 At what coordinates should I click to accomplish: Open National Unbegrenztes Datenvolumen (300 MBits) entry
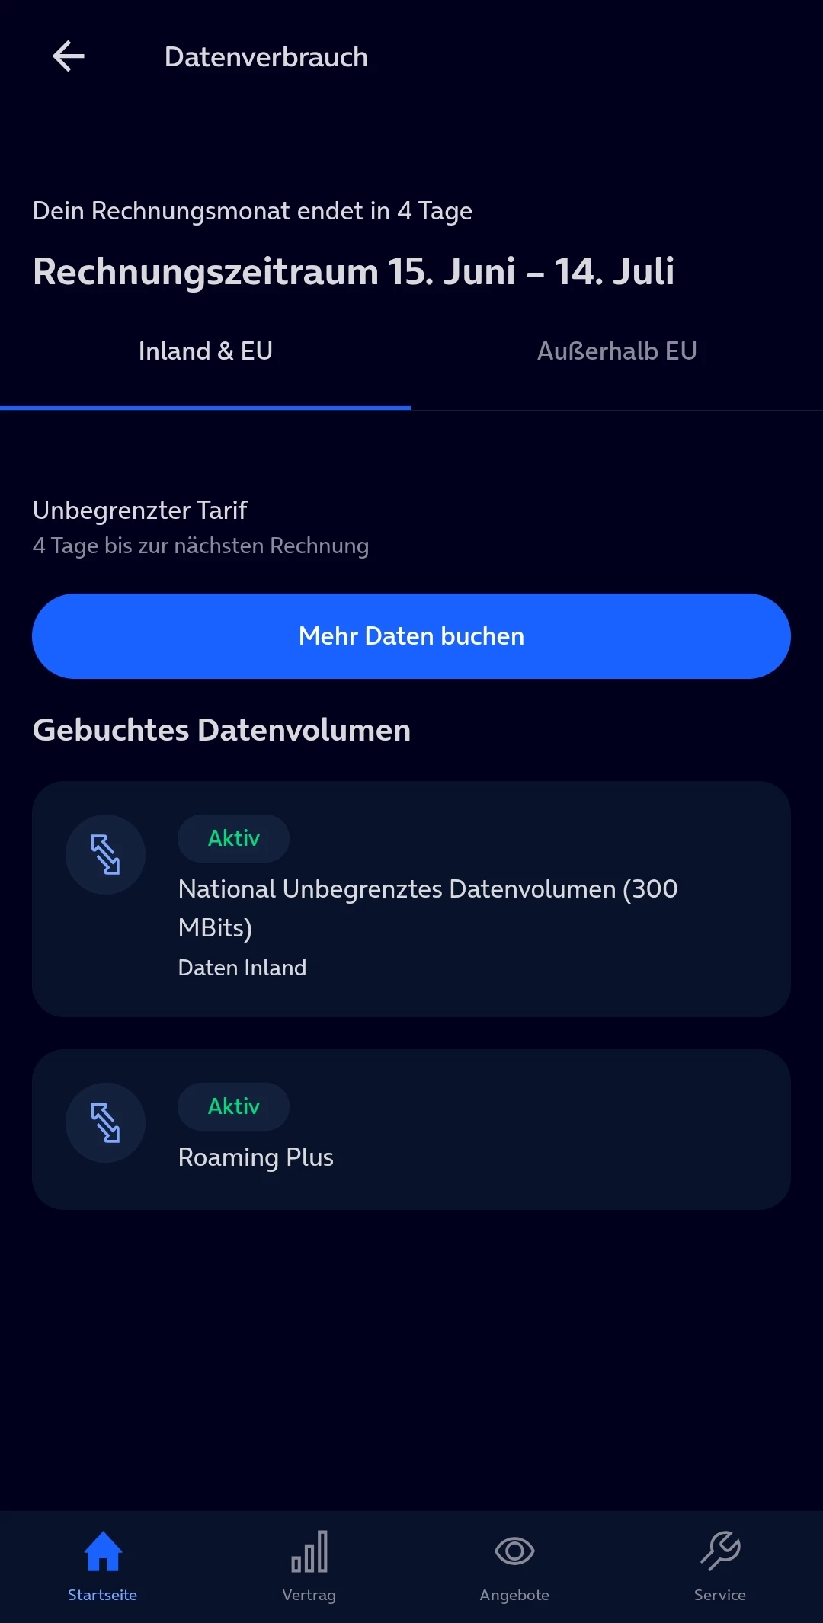[428, 908]
